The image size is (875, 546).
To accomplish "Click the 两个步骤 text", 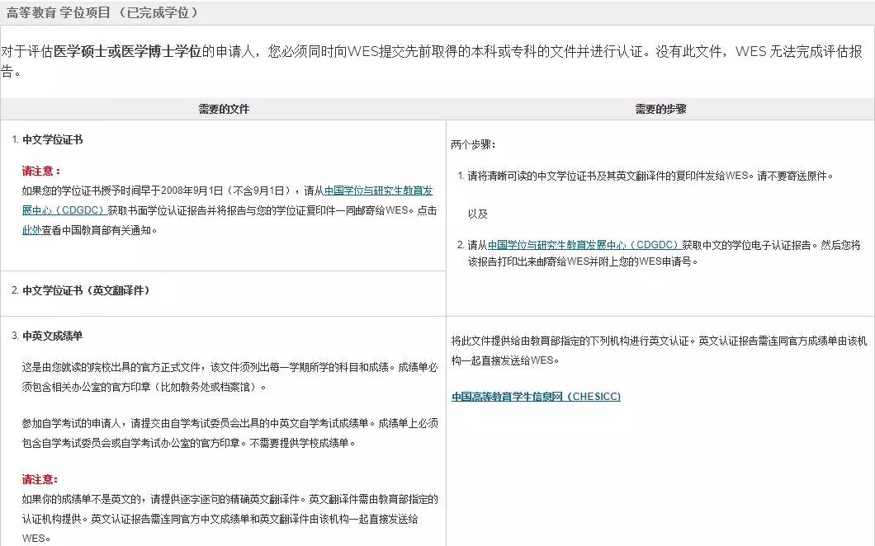I will click(x=473, y=144).
